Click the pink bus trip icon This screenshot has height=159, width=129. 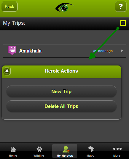[12, 50]
